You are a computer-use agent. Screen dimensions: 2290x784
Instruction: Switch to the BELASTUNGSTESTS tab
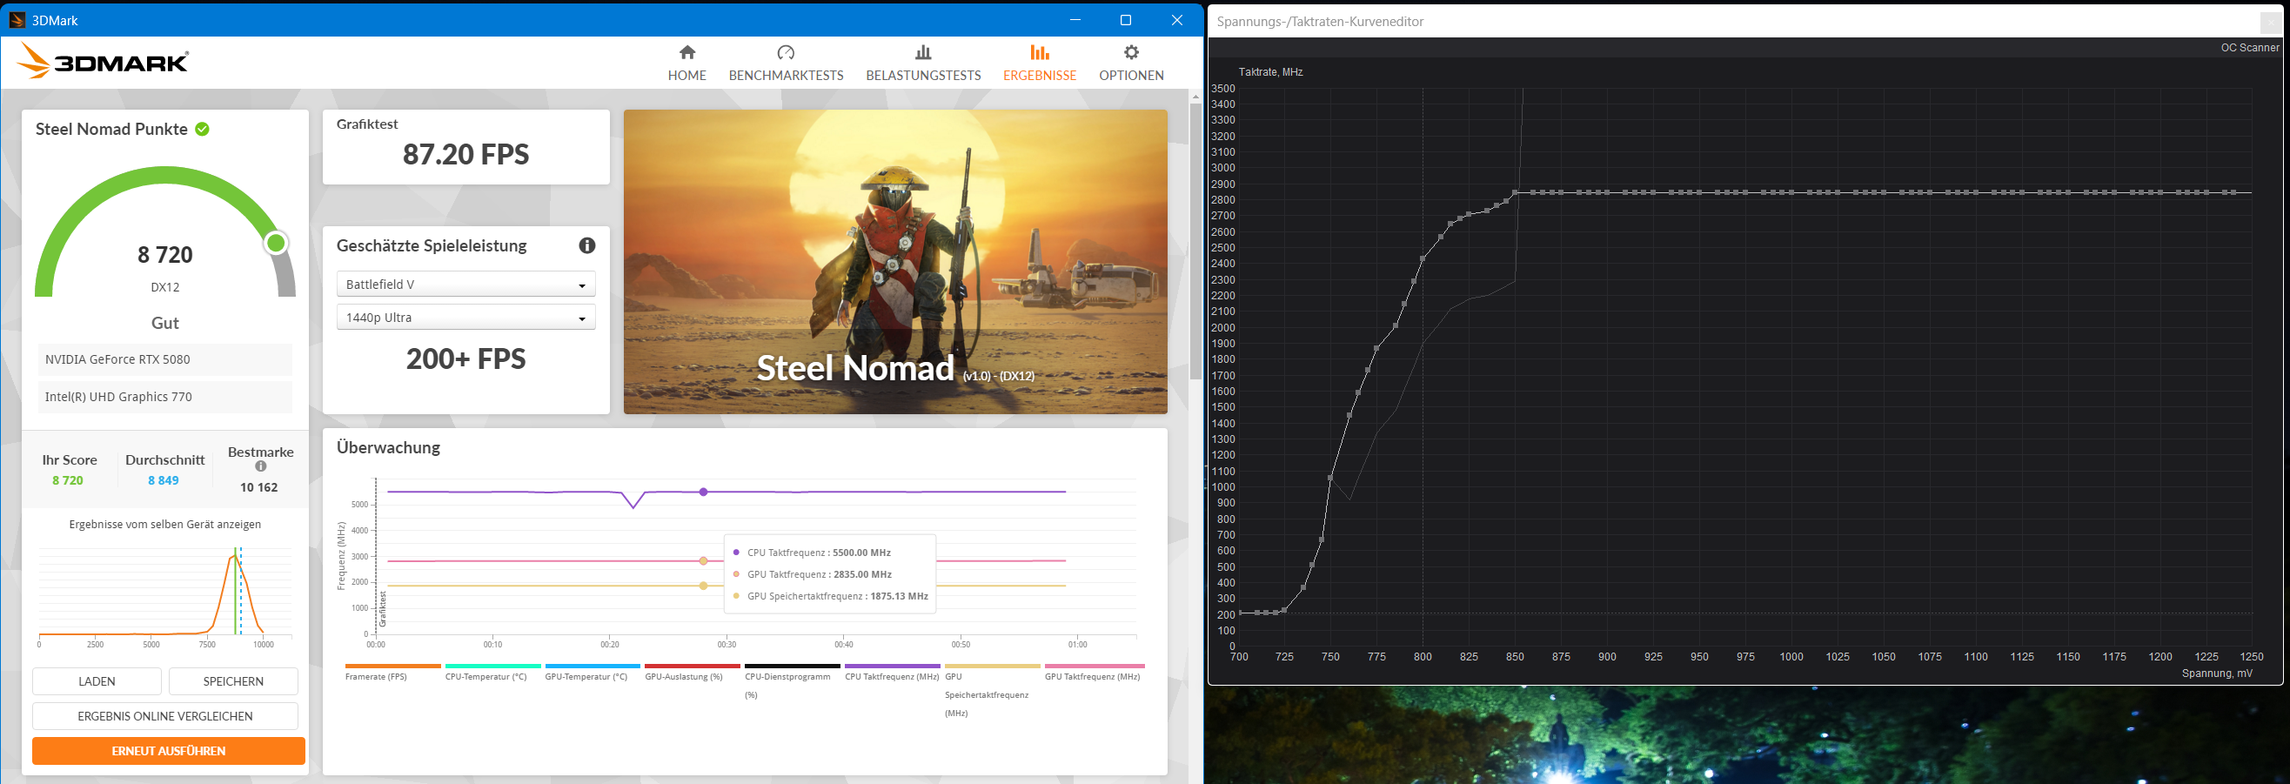(924, 64)
